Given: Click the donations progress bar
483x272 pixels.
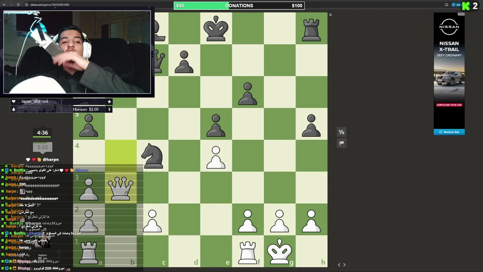Looking at the screenshot, I should click(239, 6).
